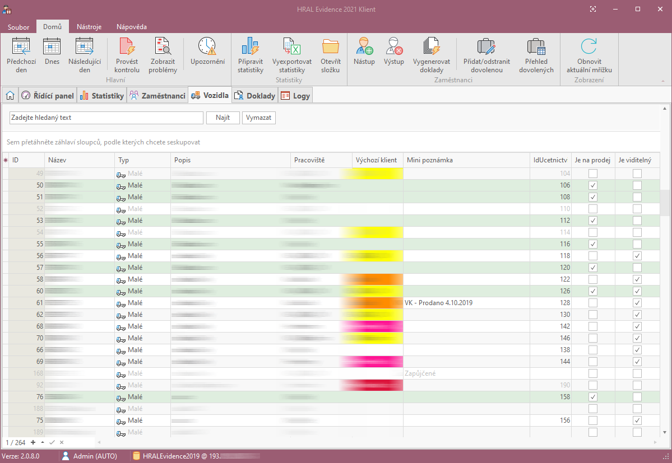Image resolution: width=672 pixels, height=463 pixels.
Task: Click the vertical scrollbar down arrow
Action: coord(665,433)
